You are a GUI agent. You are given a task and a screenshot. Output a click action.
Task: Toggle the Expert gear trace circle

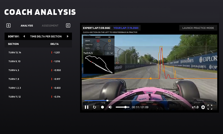point(98,48)
